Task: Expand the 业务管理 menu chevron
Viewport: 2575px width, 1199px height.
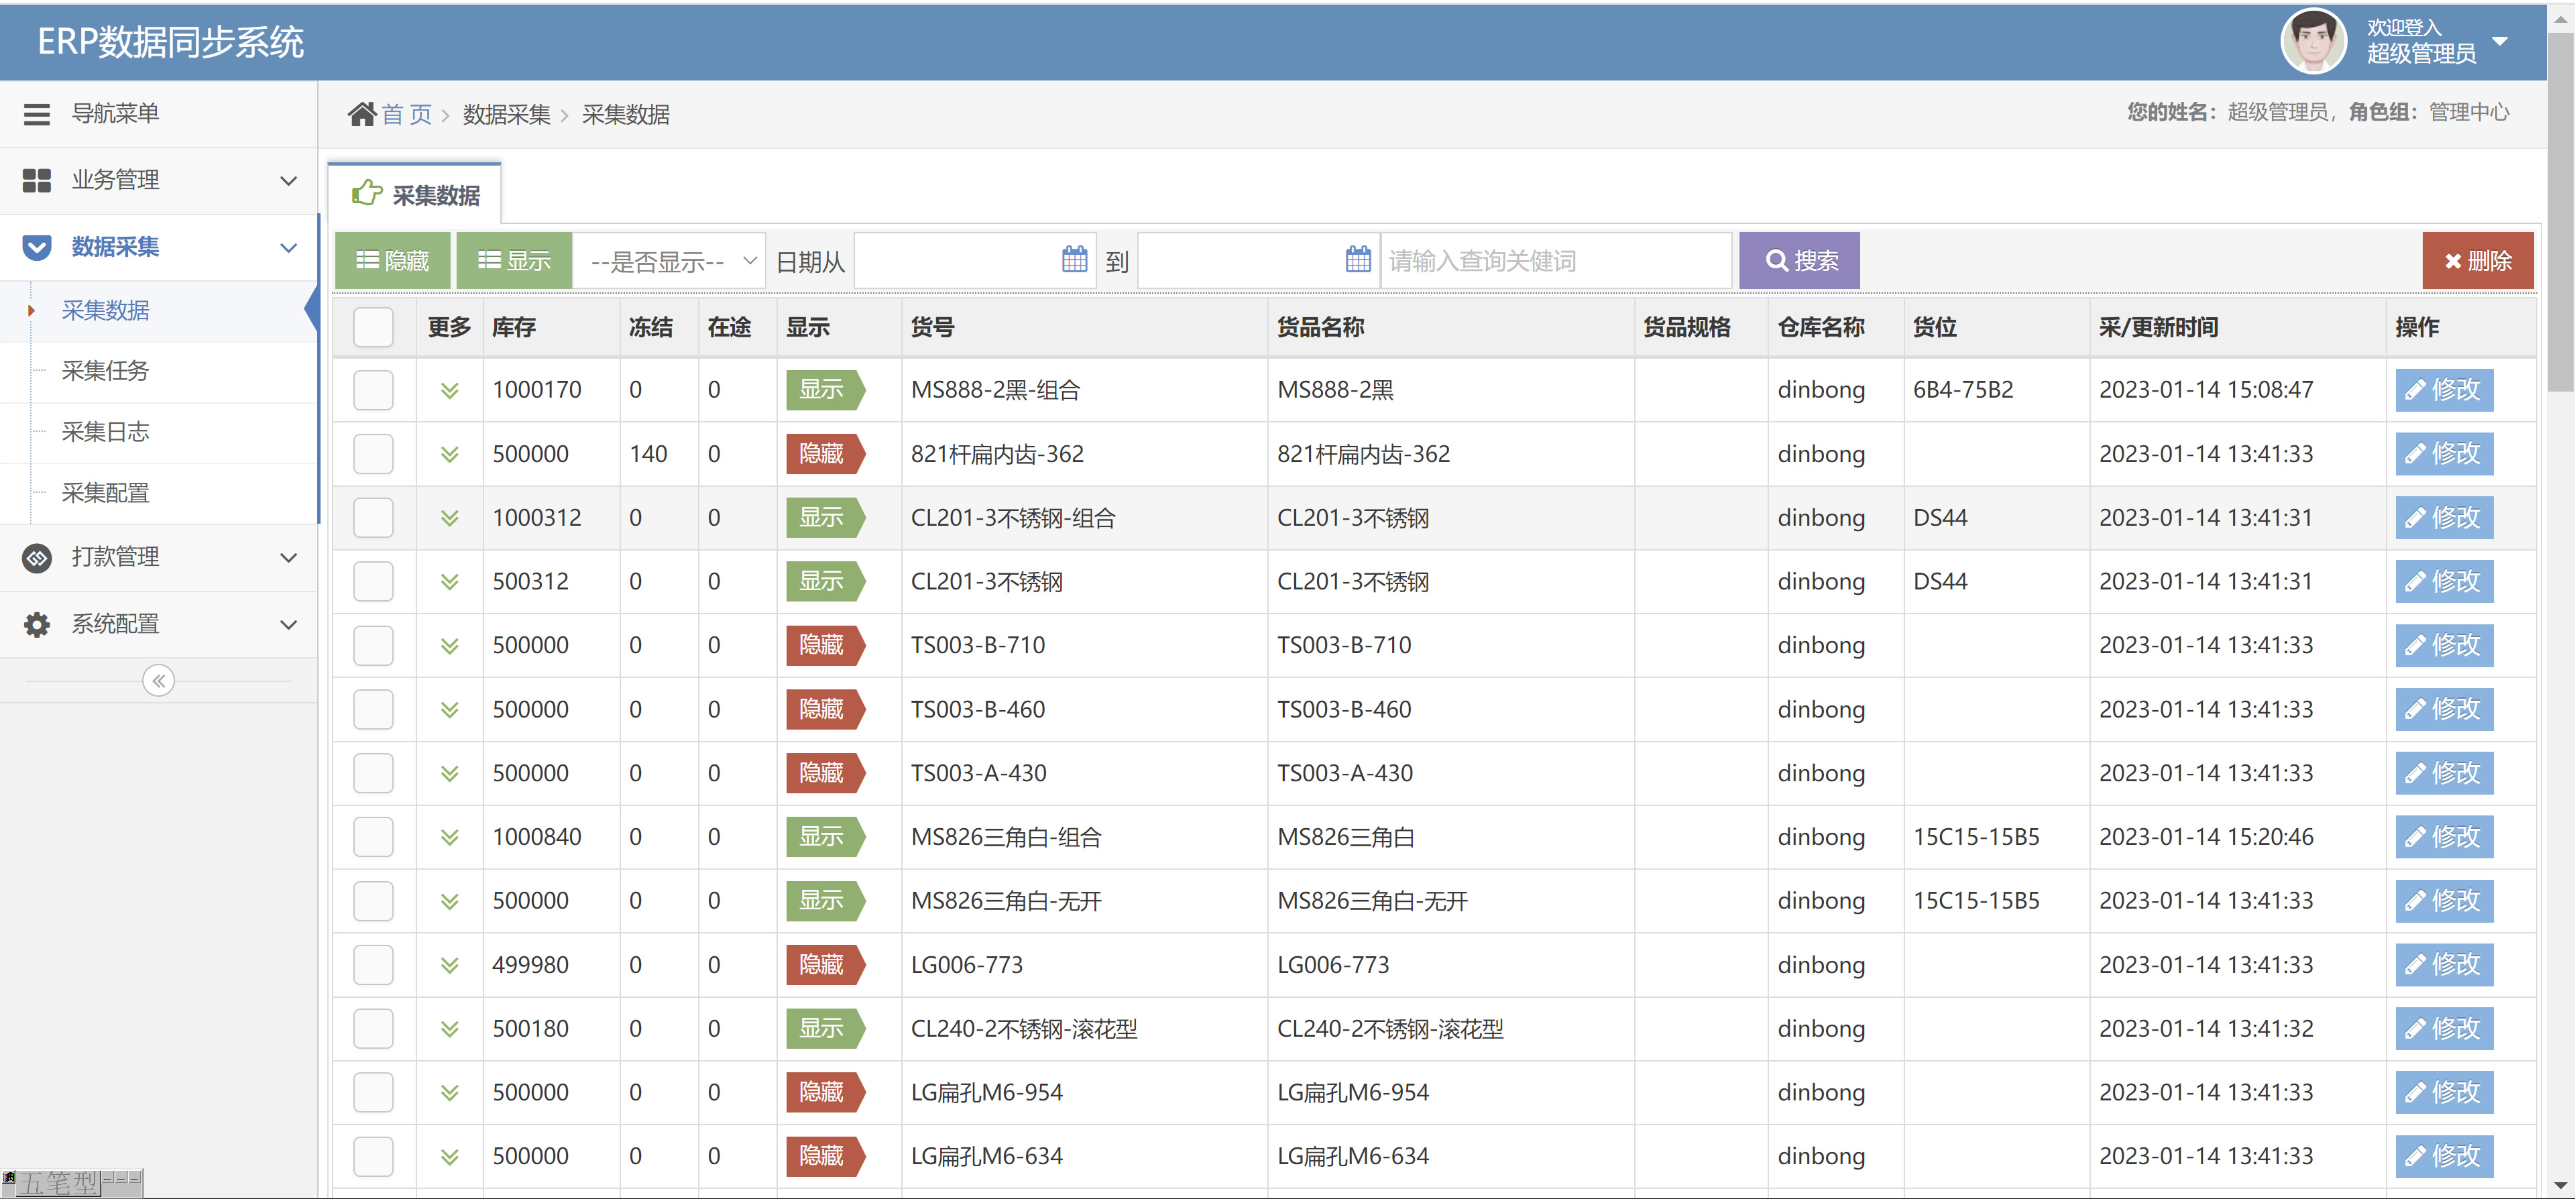Action: (288, 181)
